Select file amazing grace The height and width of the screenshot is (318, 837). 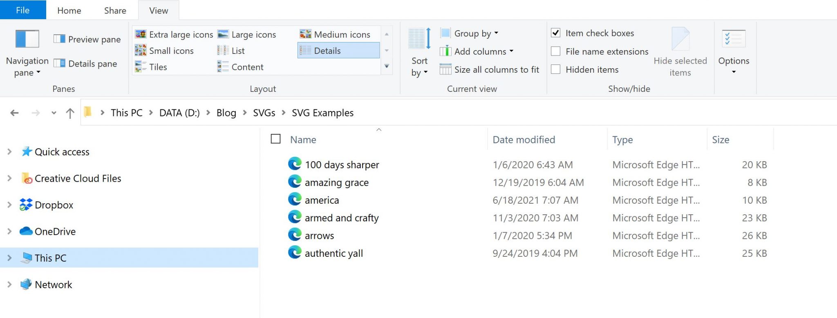(337, 182)
